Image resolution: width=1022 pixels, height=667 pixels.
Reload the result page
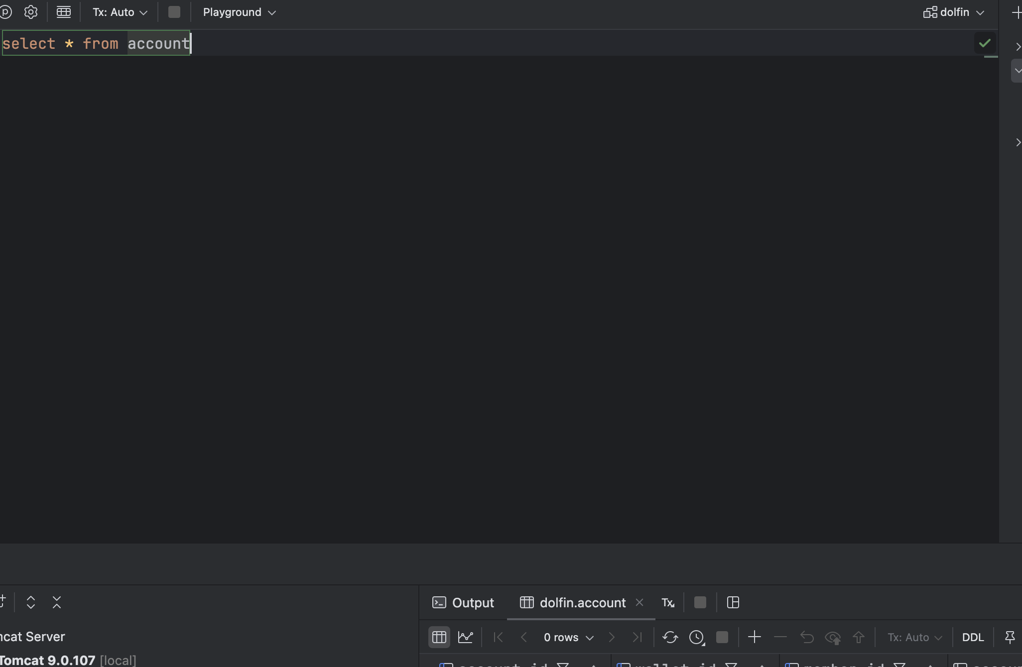[670, 637]
